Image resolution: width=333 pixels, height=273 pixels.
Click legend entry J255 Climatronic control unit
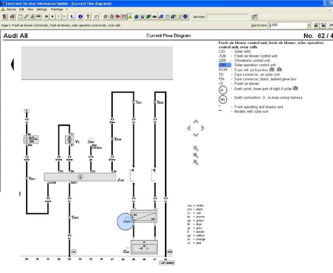(x=244, y=60)
